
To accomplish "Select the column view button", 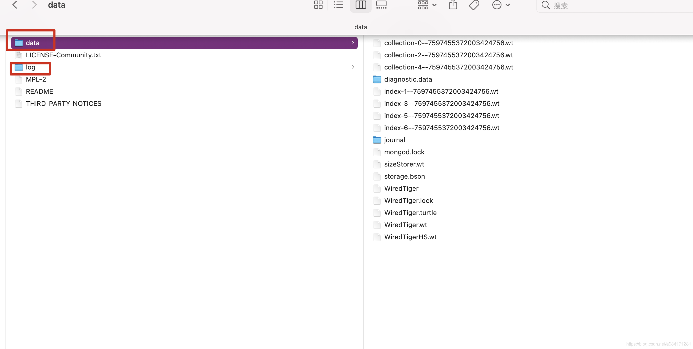I will (361, 5).
